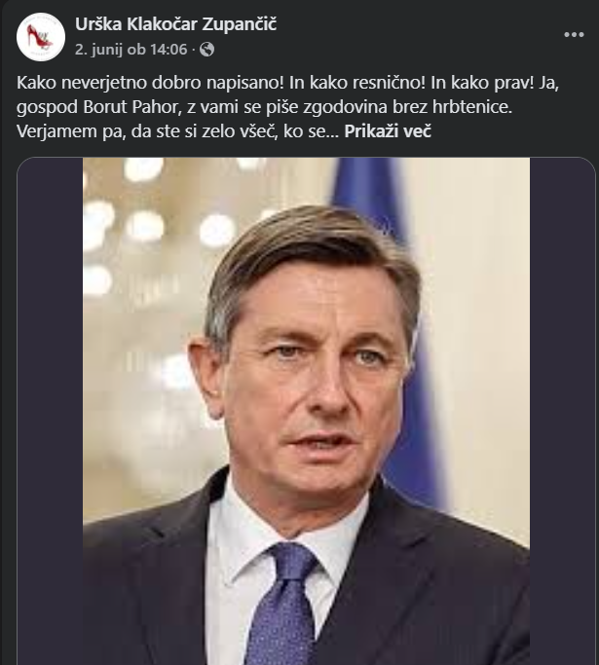Click the first line of post text
The image size is (599, 665).
pos(288,83)
